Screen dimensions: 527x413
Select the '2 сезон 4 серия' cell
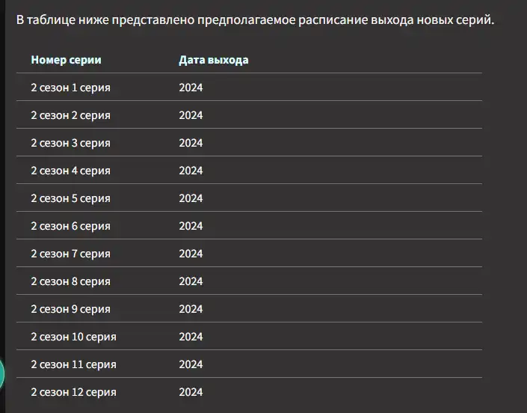point(70,171)
